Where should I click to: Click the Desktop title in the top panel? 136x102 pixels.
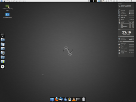click(8, 1)
